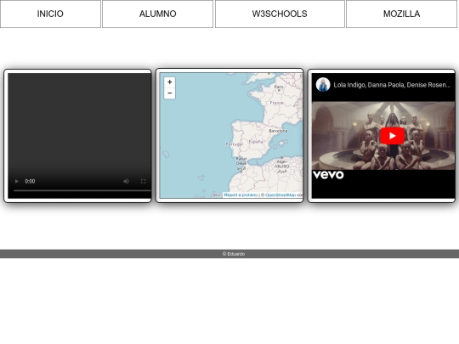Image resolution: width=459 pixels, height=344 pixels.
Task: Zoom out on the map
Action: click(x=169, y=93)
